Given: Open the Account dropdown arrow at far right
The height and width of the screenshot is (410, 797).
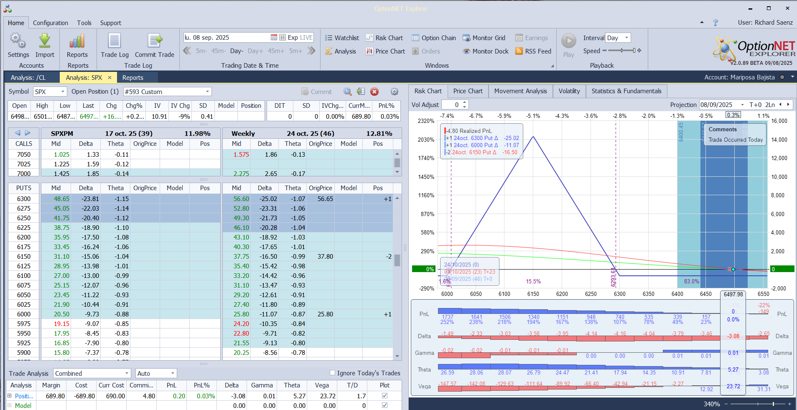Looking at the screenshot, I should (792, 77).
